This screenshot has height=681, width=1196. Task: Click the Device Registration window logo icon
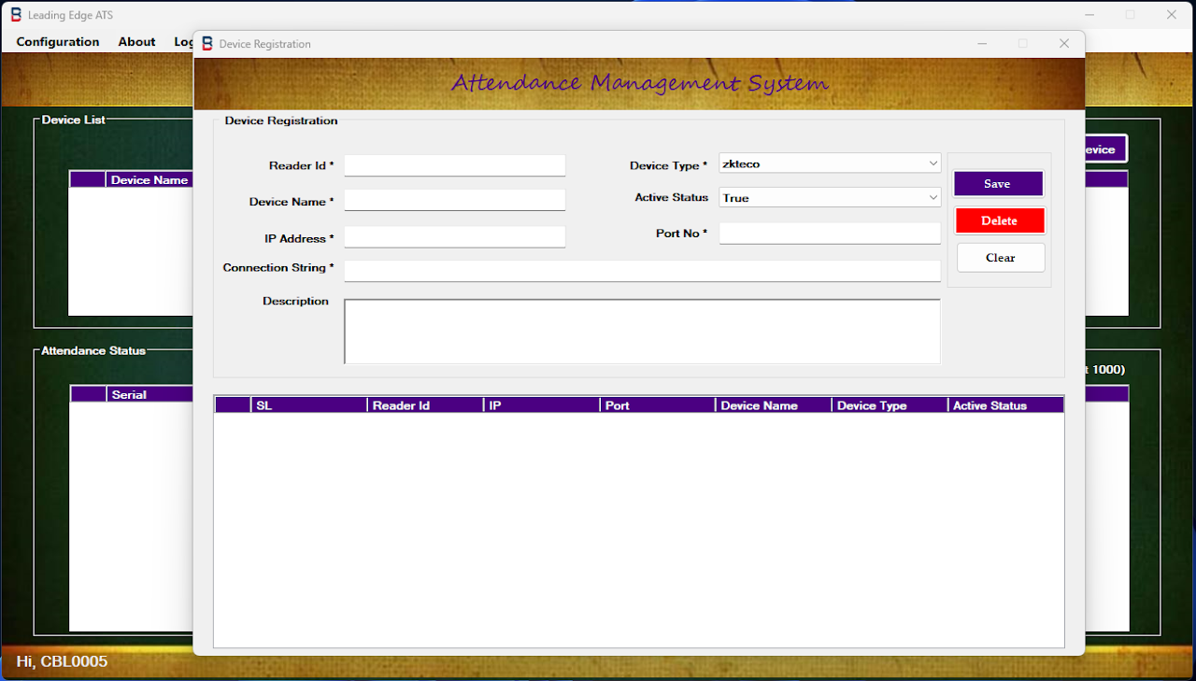[x=207, y=44]
